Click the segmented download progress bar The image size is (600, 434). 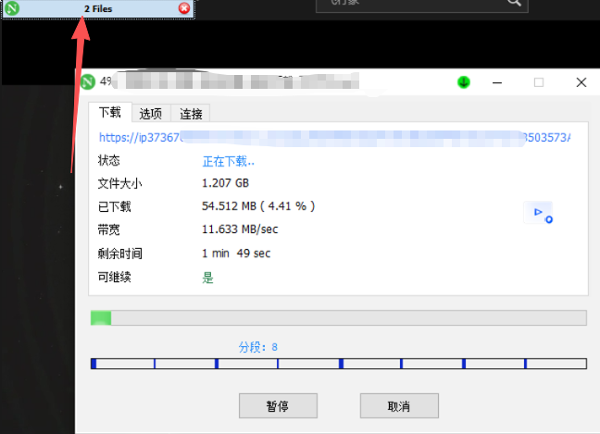339,364
